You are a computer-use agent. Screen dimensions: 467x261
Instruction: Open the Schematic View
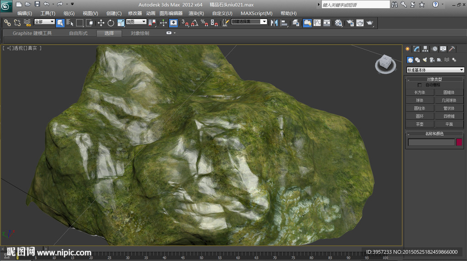pos(327,23)
